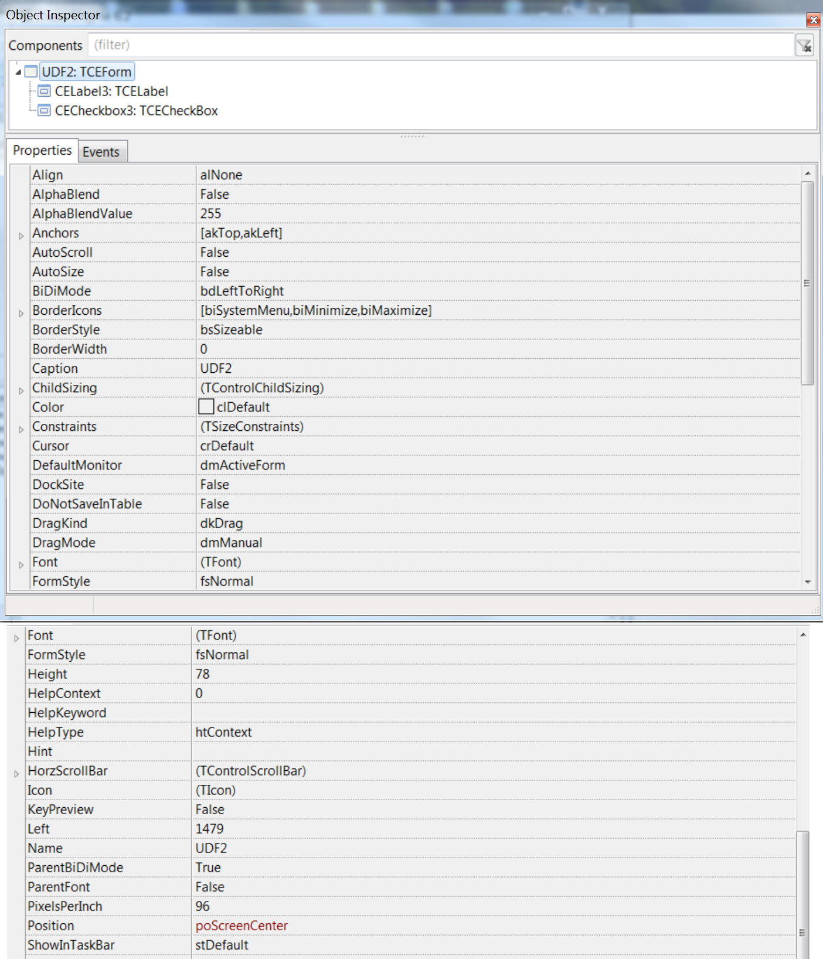The height and width of the screenshot is (959, 823).
Task: Select the Properties tab
Action: click(42, 151)
